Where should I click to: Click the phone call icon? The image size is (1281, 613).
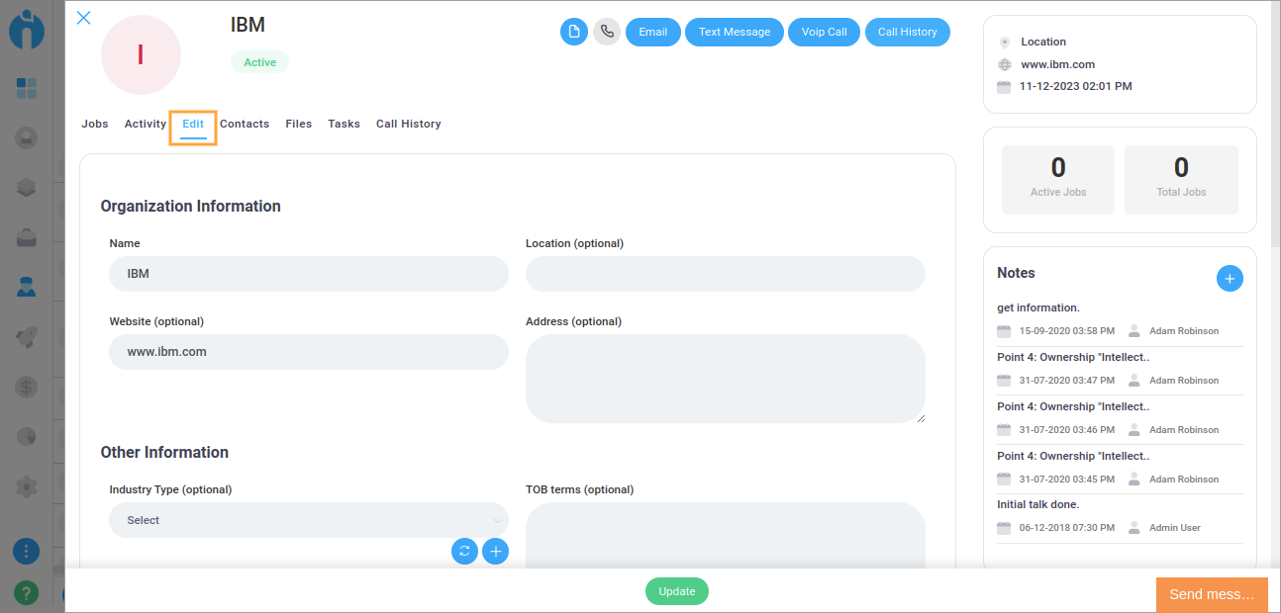pos(607,32)
